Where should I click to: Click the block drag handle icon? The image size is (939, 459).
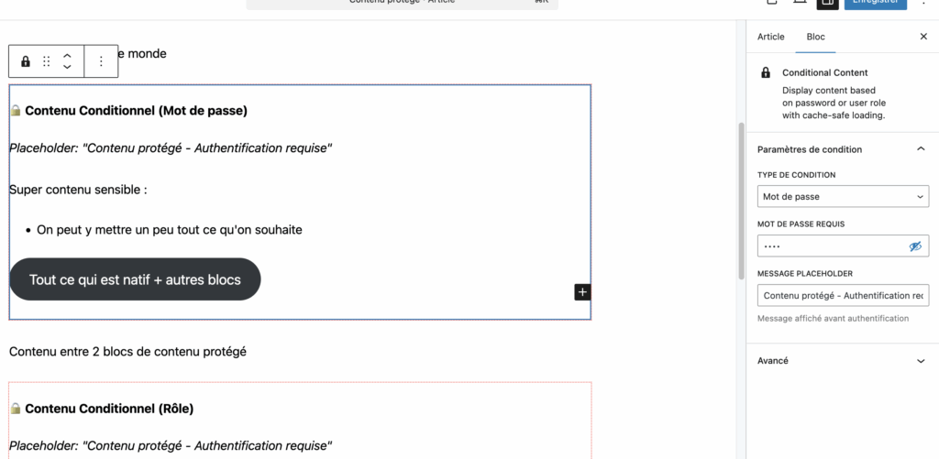point(47,61)
